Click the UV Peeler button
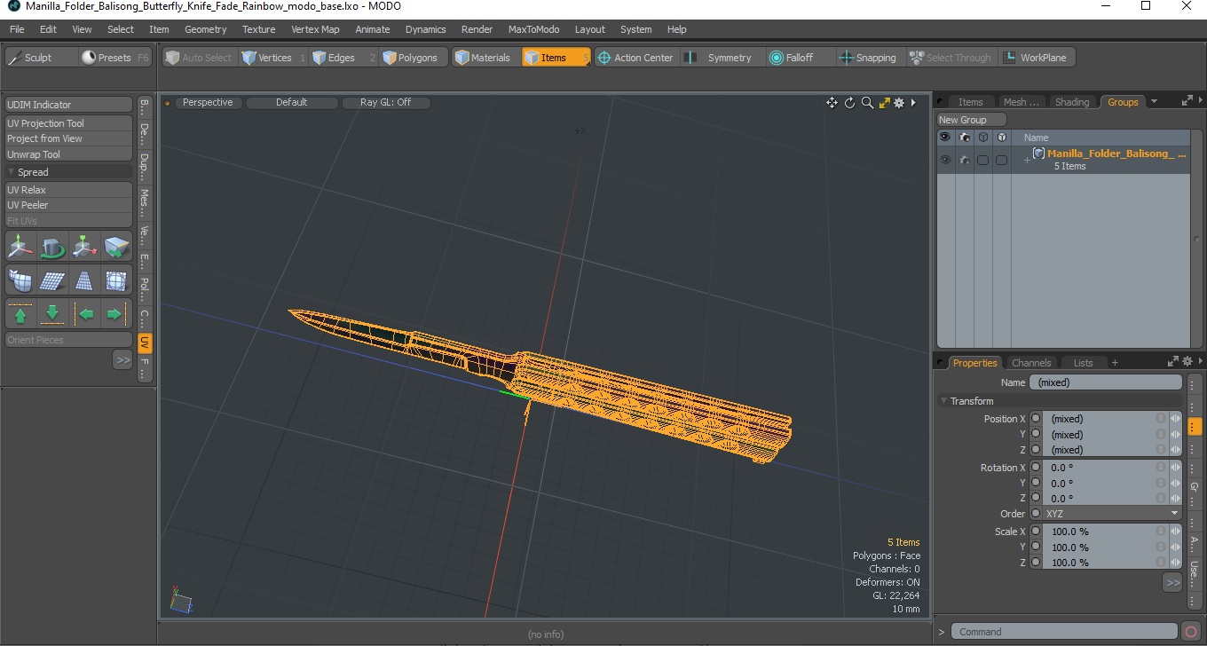The height and width of the screenshot is (646, 1207). pos(68,205)
